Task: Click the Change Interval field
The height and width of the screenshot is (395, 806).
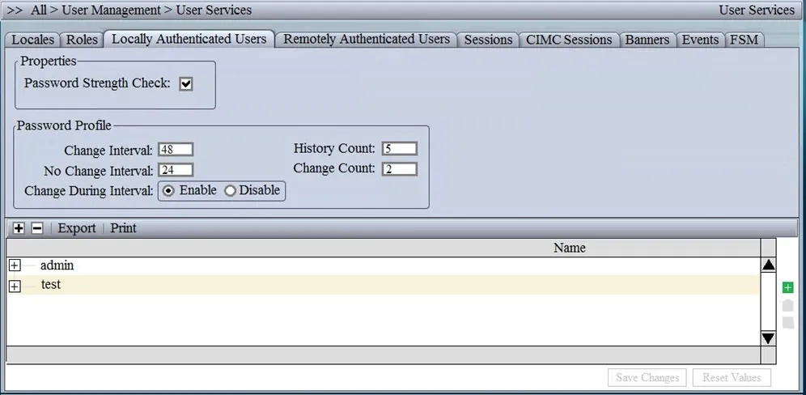Action: point(176,150)
